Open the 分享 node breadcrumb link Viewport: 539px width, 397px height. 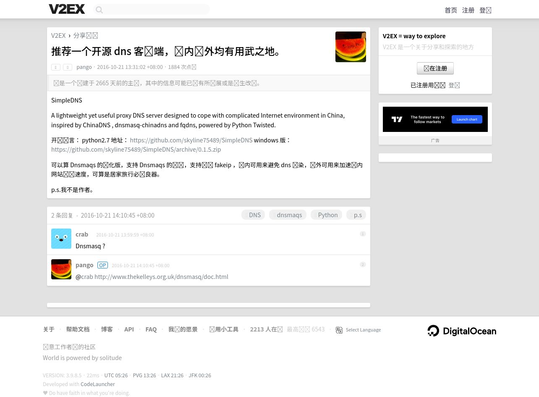[x=86, y=35]
